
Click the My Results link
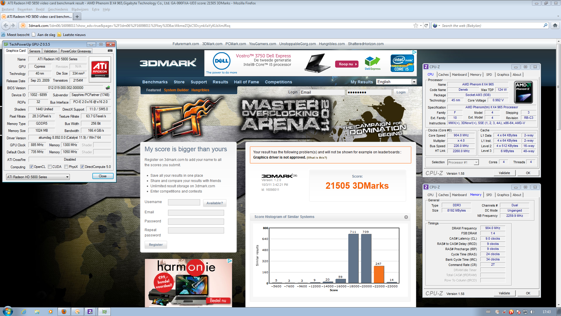362,82
